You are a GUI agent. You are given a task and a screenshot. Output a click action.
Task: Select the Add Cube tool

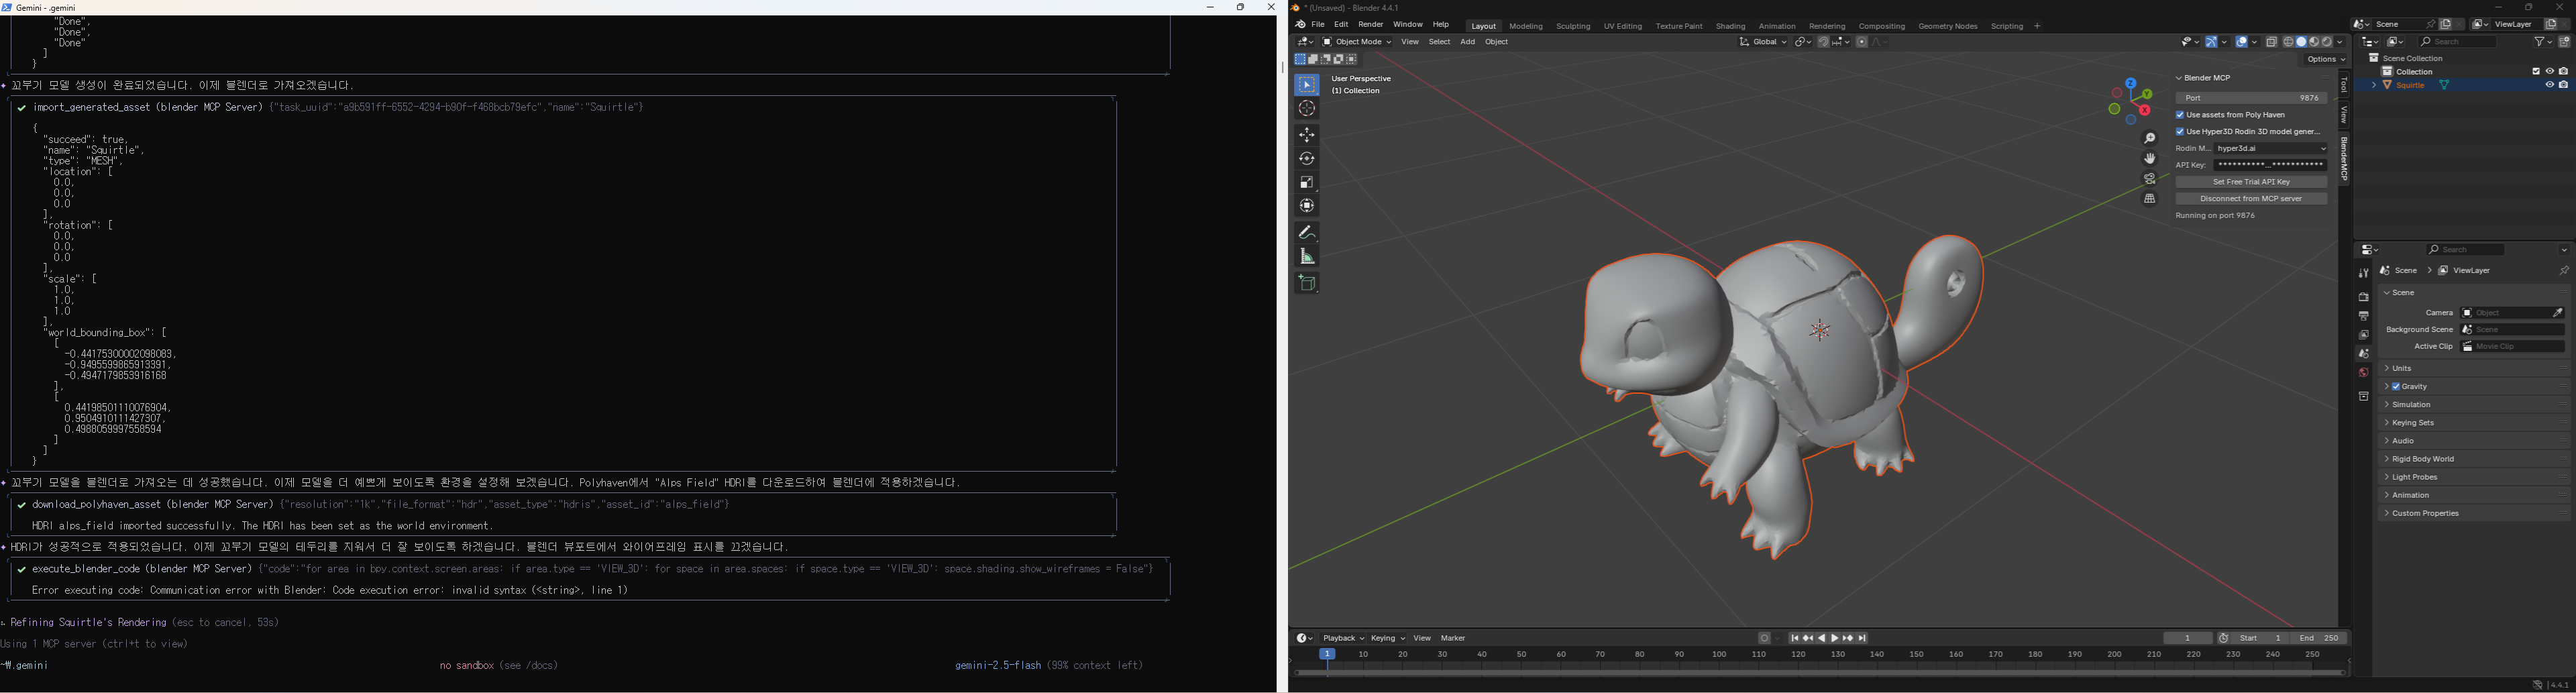(x=1307, y=283)
